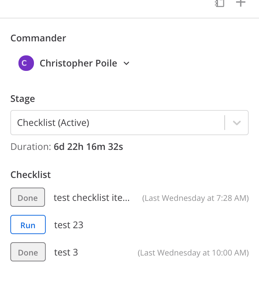
Task: Click the 7:28 AM timestamp
Action: [x=196, y=198]
